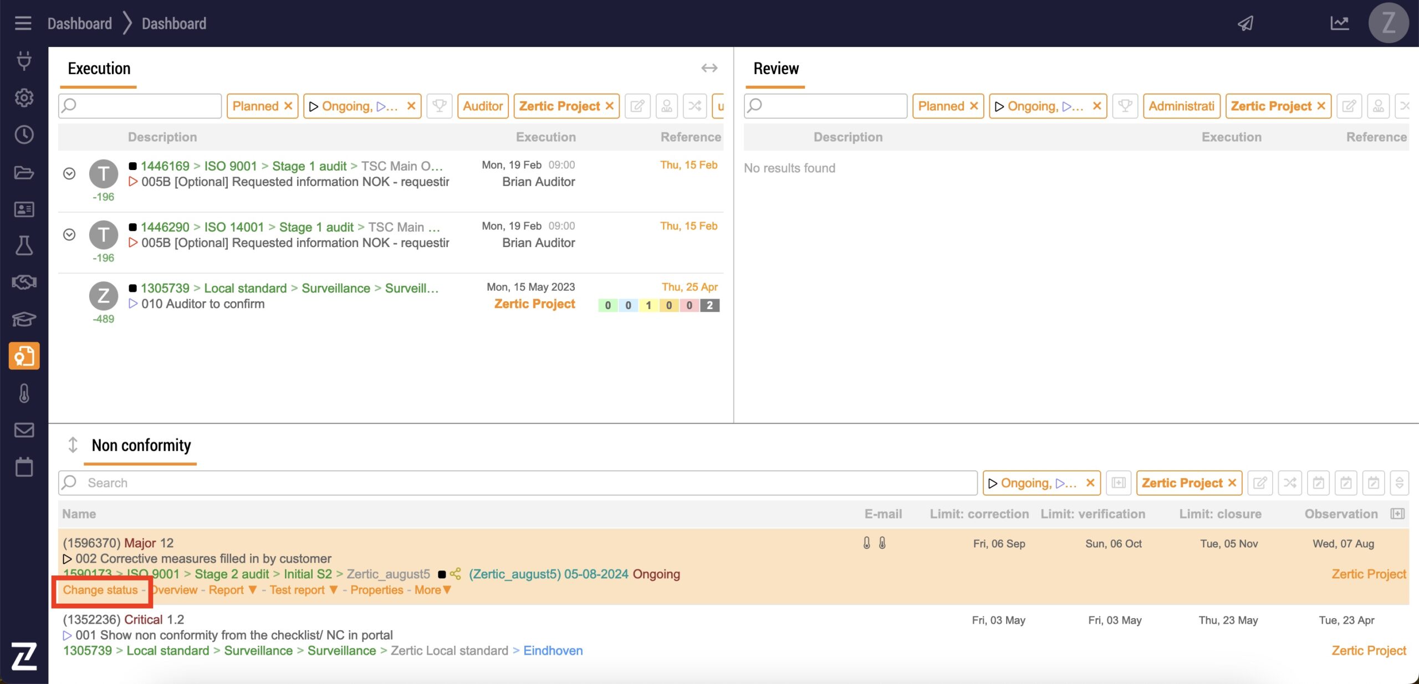
Task: Open the flask lab icon in sidebar
Action: pyautogui.click(x=24, y=245)
